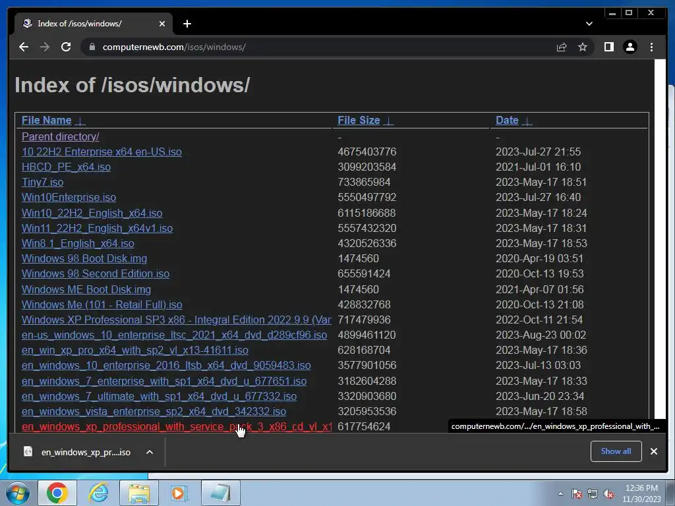
Task: Click the Date descending arrow
Action: (527, 121)
